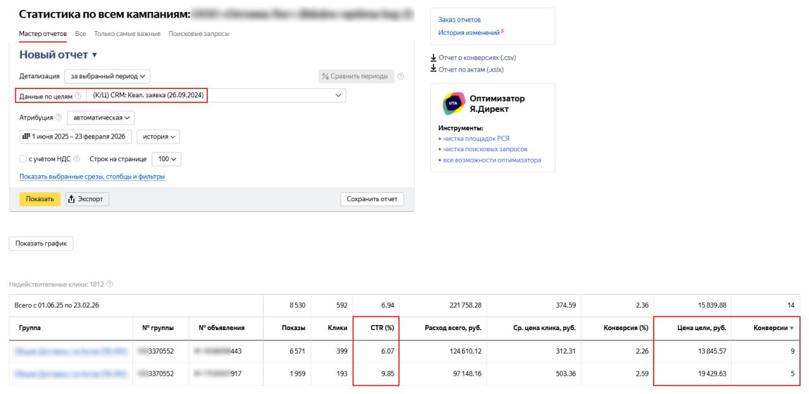The height and width of the screenshot is (394, 809).
Task: Click the 'Экспорт' button
Action: (x=87, y=199)
